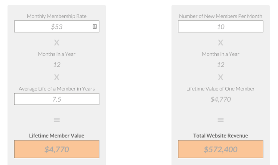Click the multiplication sign below New Members Per Month field
Image resolution: width=278 pixels, height=165 pixels.
220,42
